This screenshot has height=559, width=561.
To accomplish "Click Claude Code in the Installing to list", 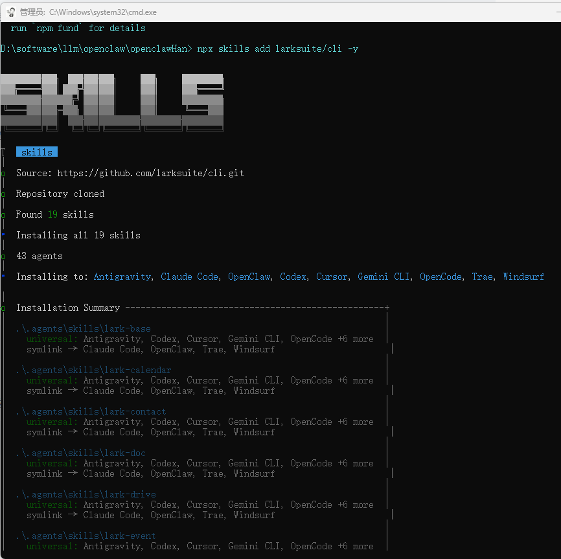I will tap(189, 277).
